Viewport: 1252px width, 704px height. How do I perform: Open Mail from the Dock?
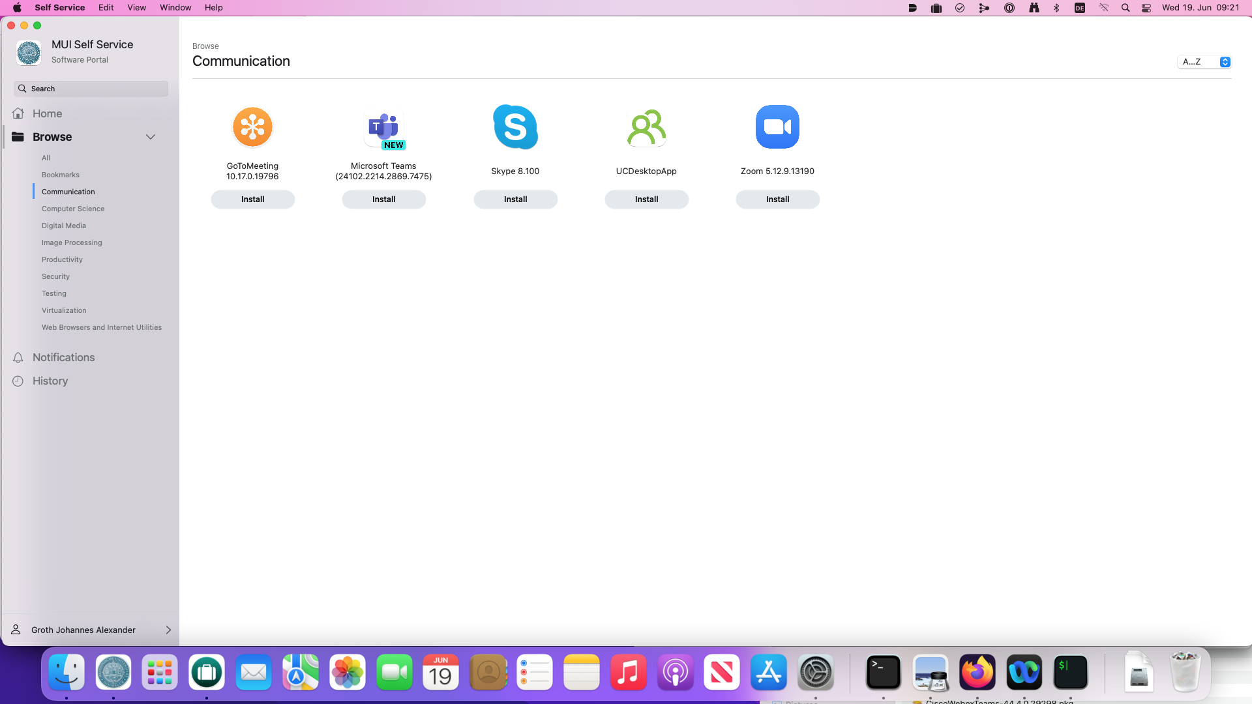point(254,672)
